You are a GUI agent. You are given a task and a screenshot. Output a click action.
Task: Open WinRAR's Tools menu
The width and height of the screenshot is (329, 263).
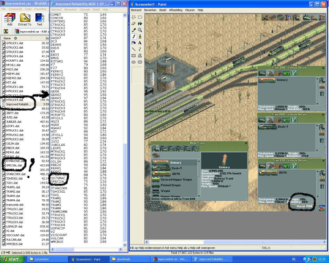[x=28, y=9]
